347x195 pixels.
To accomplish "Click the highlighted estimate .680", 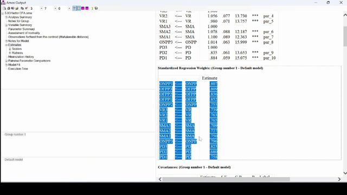I will [214, 152].
